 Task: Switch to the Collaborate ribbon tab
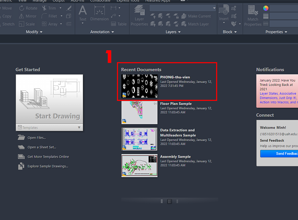[x=100, y=1]
